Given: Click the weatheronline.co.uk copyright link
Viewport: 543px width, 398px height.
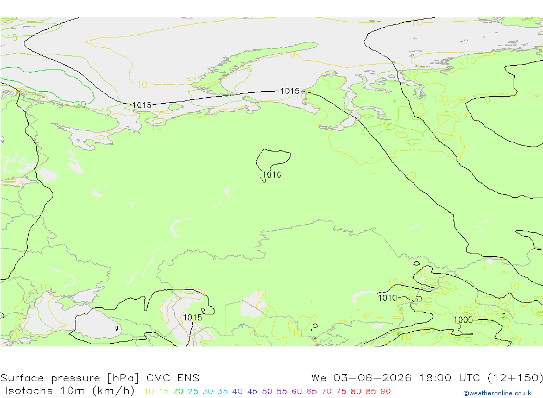Looking at the screenshot, I should pyautogui.click(x=497, y=393).
